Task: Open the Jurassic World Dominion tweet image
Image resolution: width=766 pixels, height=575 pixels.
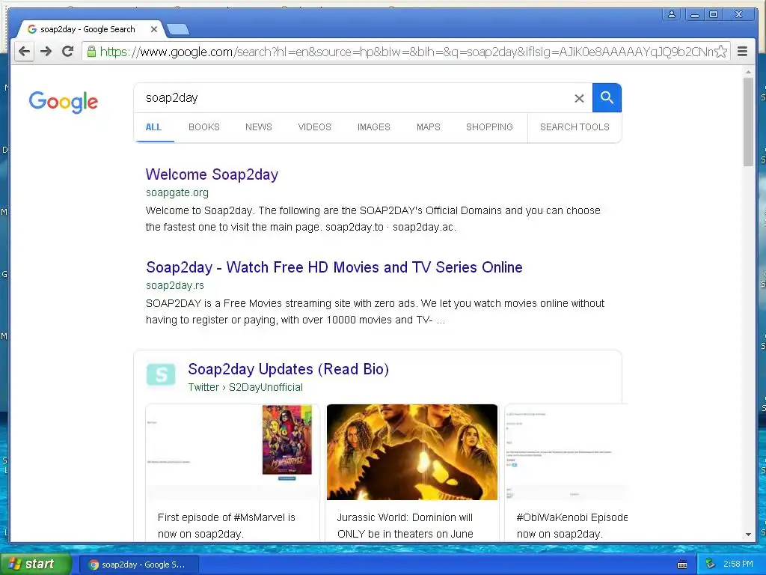Action: [412, 451]
